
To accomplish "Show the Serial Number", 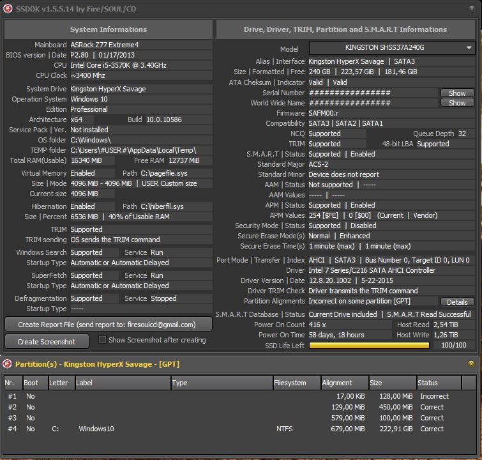I will tap(457, 93).
